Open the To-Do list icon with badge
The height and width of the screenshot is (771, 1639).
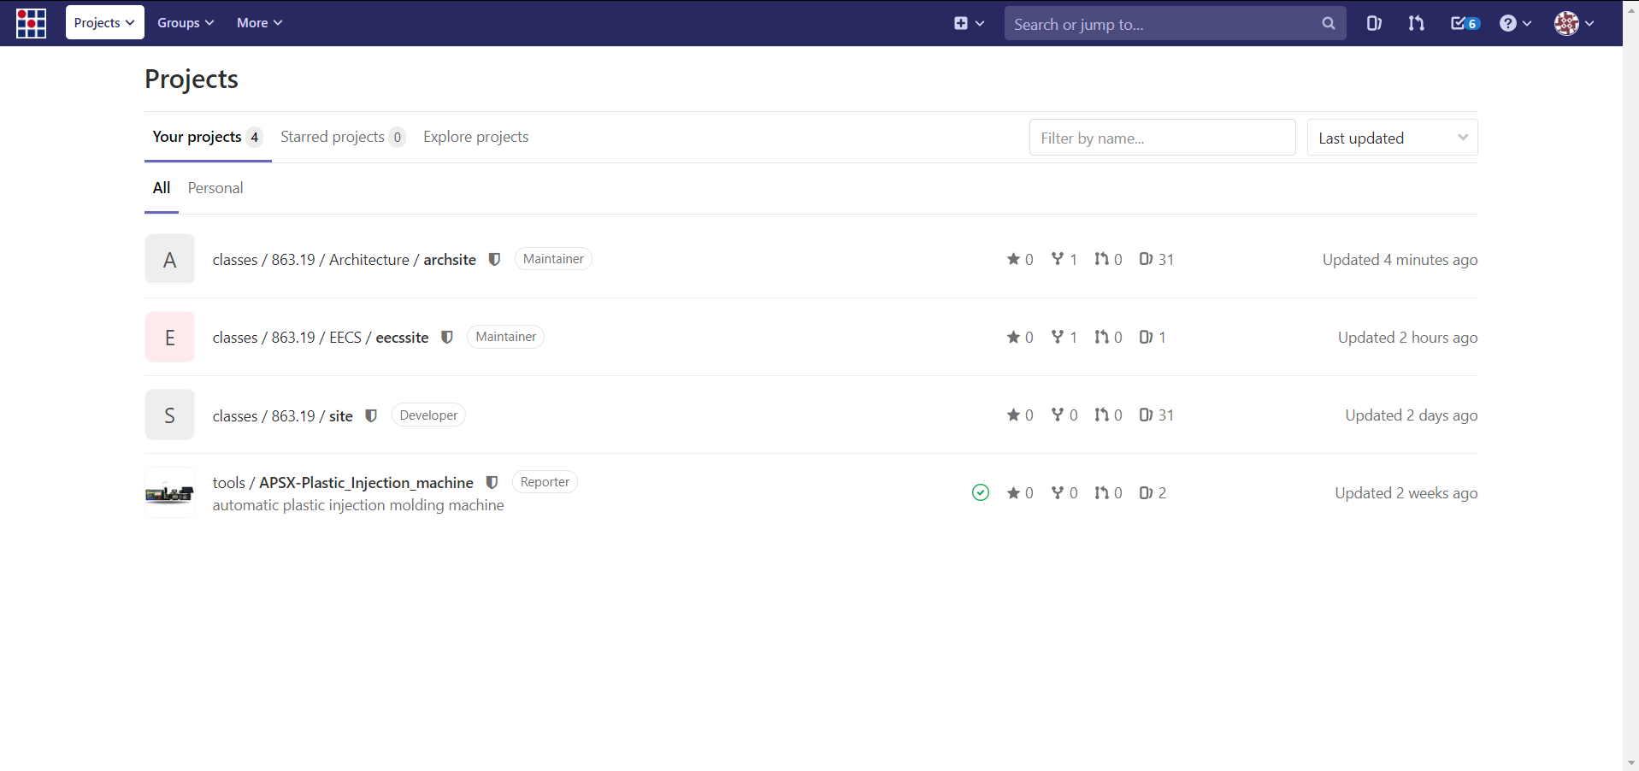1464,23
